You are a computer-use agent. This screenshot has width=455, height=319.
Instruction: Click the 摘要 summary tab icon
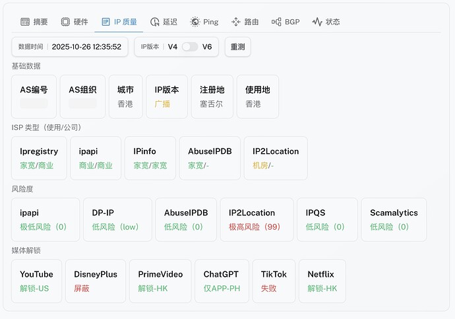coord(25,22)
